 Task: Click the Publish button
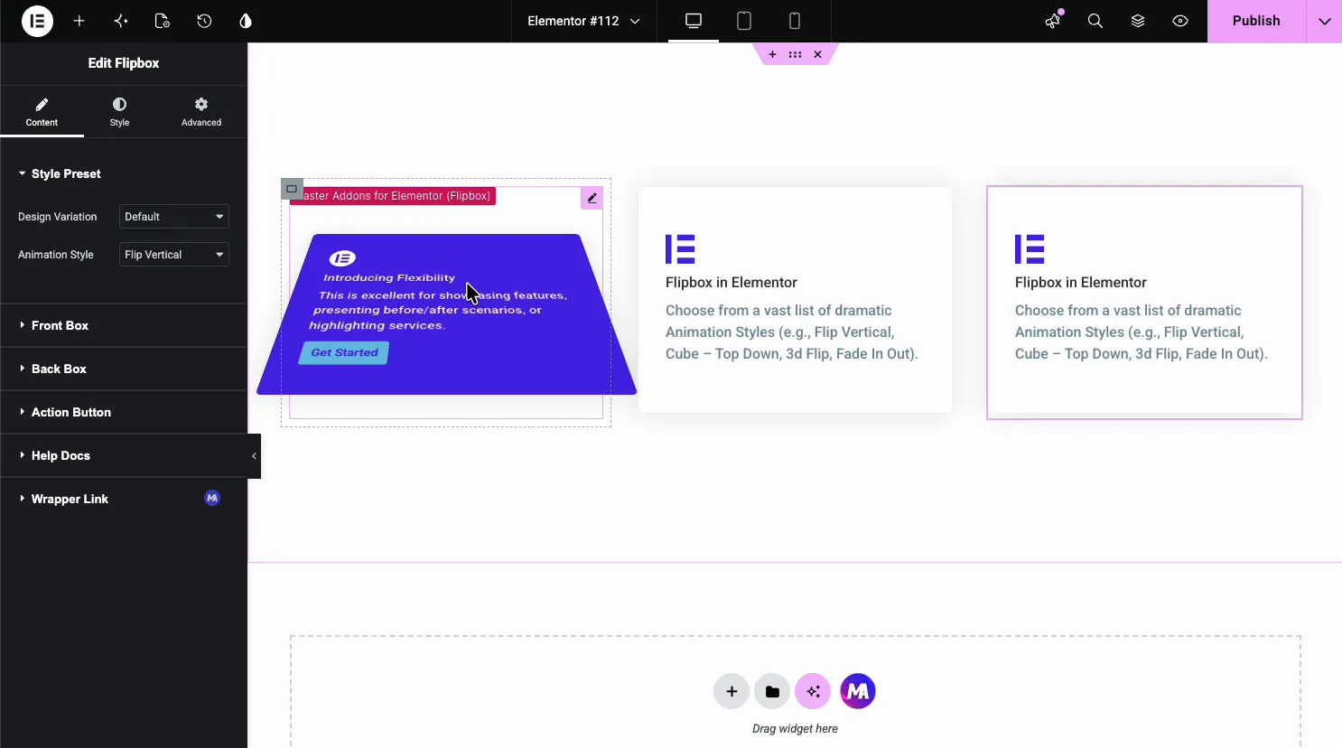click(x=1256, y=21)
